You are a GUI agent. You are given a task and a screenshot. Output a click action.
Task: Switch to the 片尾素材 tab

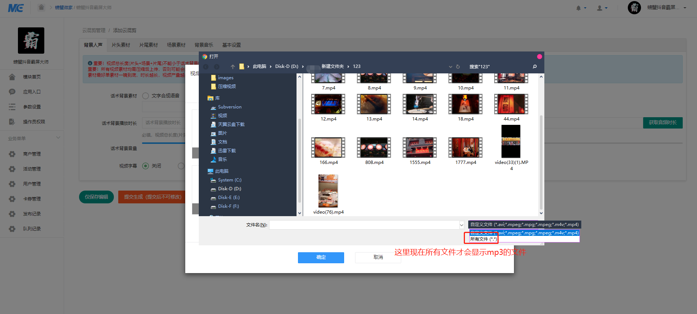(x=148, y=45)
